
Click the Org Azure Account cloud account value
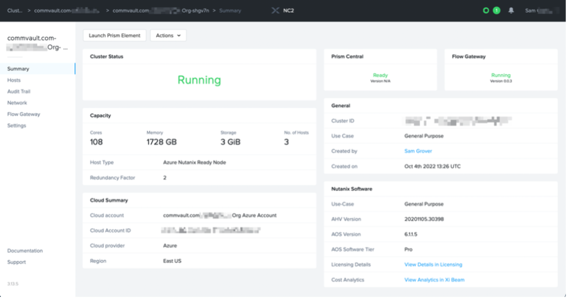(x=220, y=215)
